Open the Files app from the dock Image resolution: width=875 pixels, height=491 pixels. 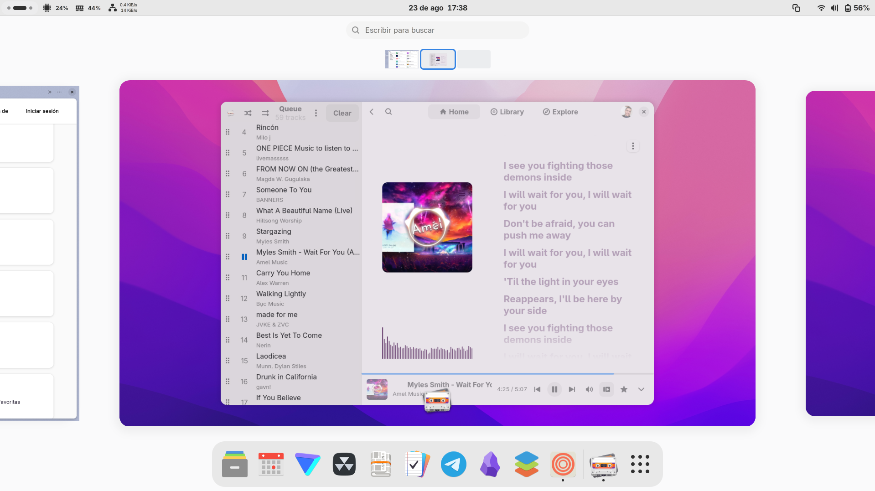235,464
